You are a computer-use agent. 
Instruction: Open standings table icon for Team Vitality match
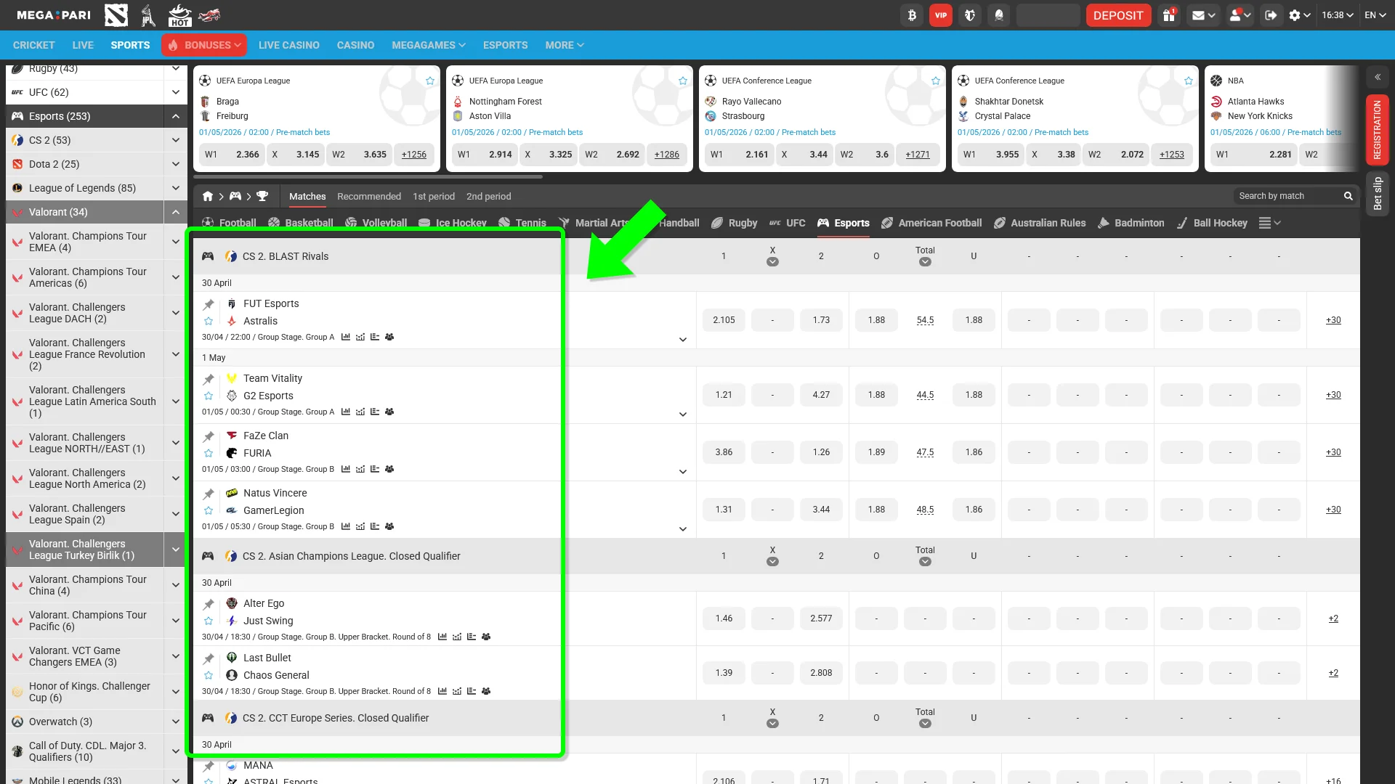coord(375,412)
